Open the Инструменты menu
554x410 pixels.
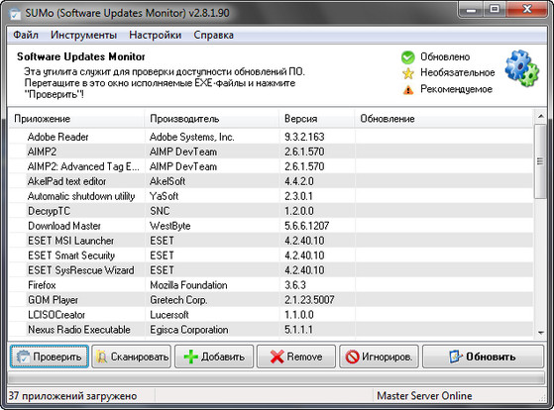(x=83, y=35)
